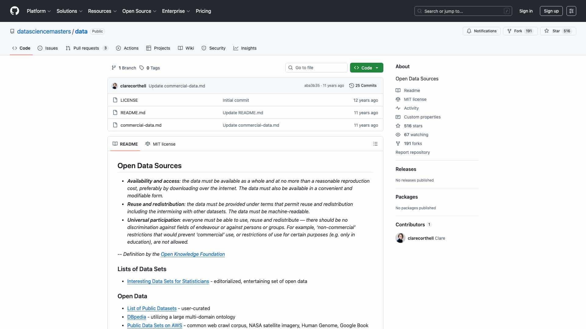Image resolution: width=586 pixels, height=329 pixels.
Task: Fork the repository with Fork button
Action: pos(520,31)
